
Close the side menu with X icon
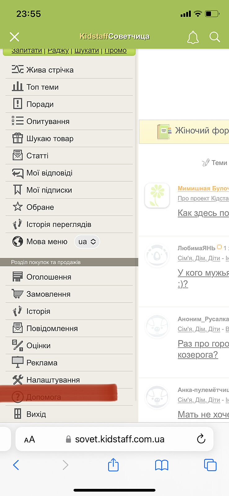point(14,37)
